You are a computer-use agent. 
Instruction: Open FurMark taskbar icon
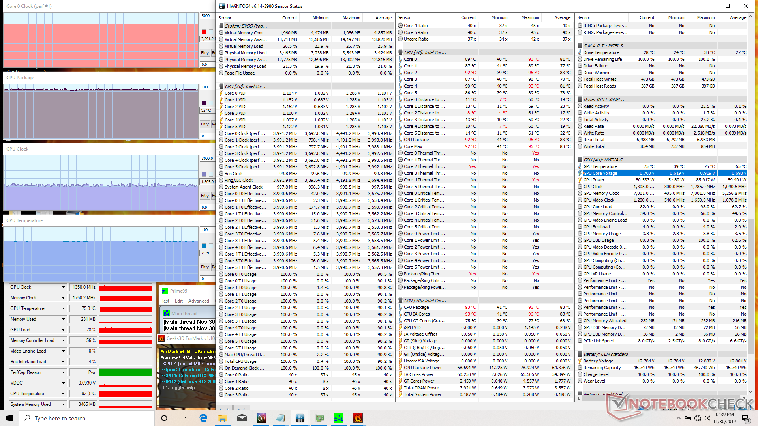click(358, 418)
